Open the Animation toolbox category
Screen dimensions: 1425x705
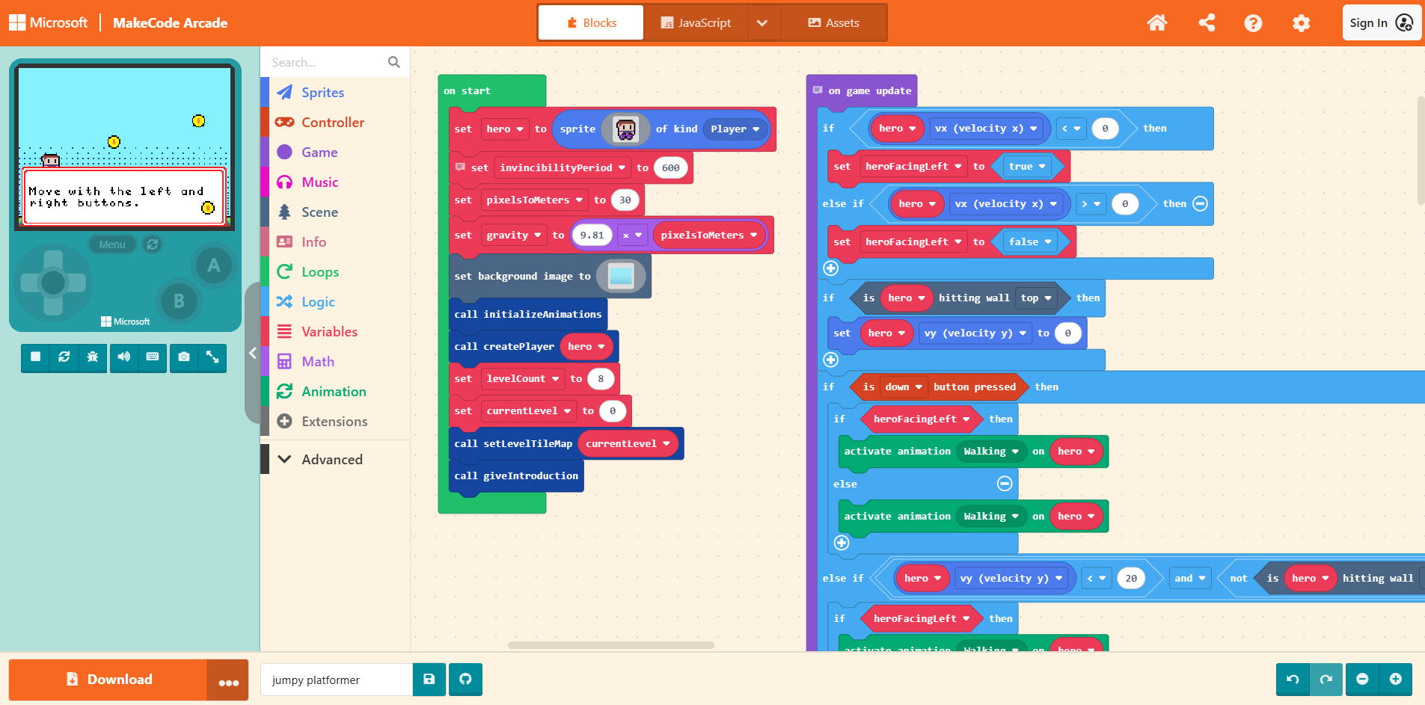click(x=334, y=392)
